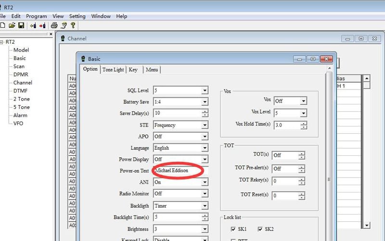Open the Help menu
385x241 pixels.
point(122,16)
